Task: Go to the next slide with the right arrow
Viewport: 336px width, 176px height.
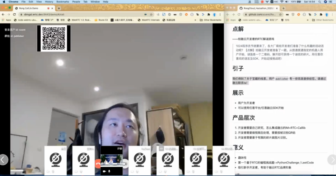Action: click(332, 160)
